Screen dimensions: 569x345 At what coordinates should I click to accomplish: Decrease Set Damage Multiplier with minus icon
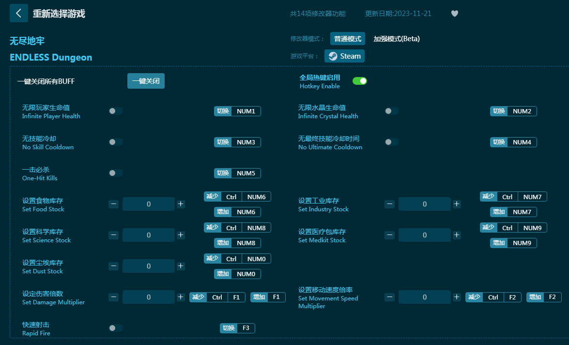pos(113,297)
